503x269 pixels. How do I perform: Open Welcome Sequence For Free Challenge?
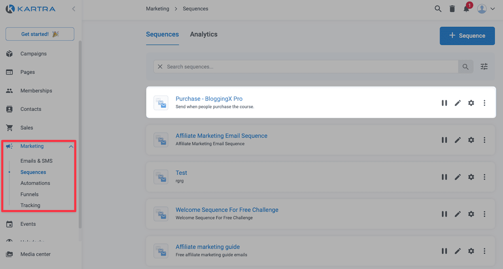coord(227,210)
